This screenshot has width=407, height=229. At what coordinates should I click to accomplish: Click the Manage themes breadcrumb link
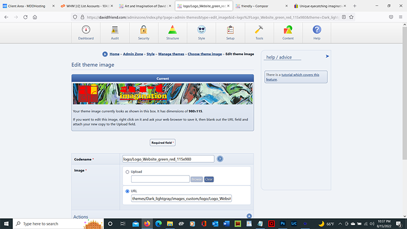(x=171, y=54)
